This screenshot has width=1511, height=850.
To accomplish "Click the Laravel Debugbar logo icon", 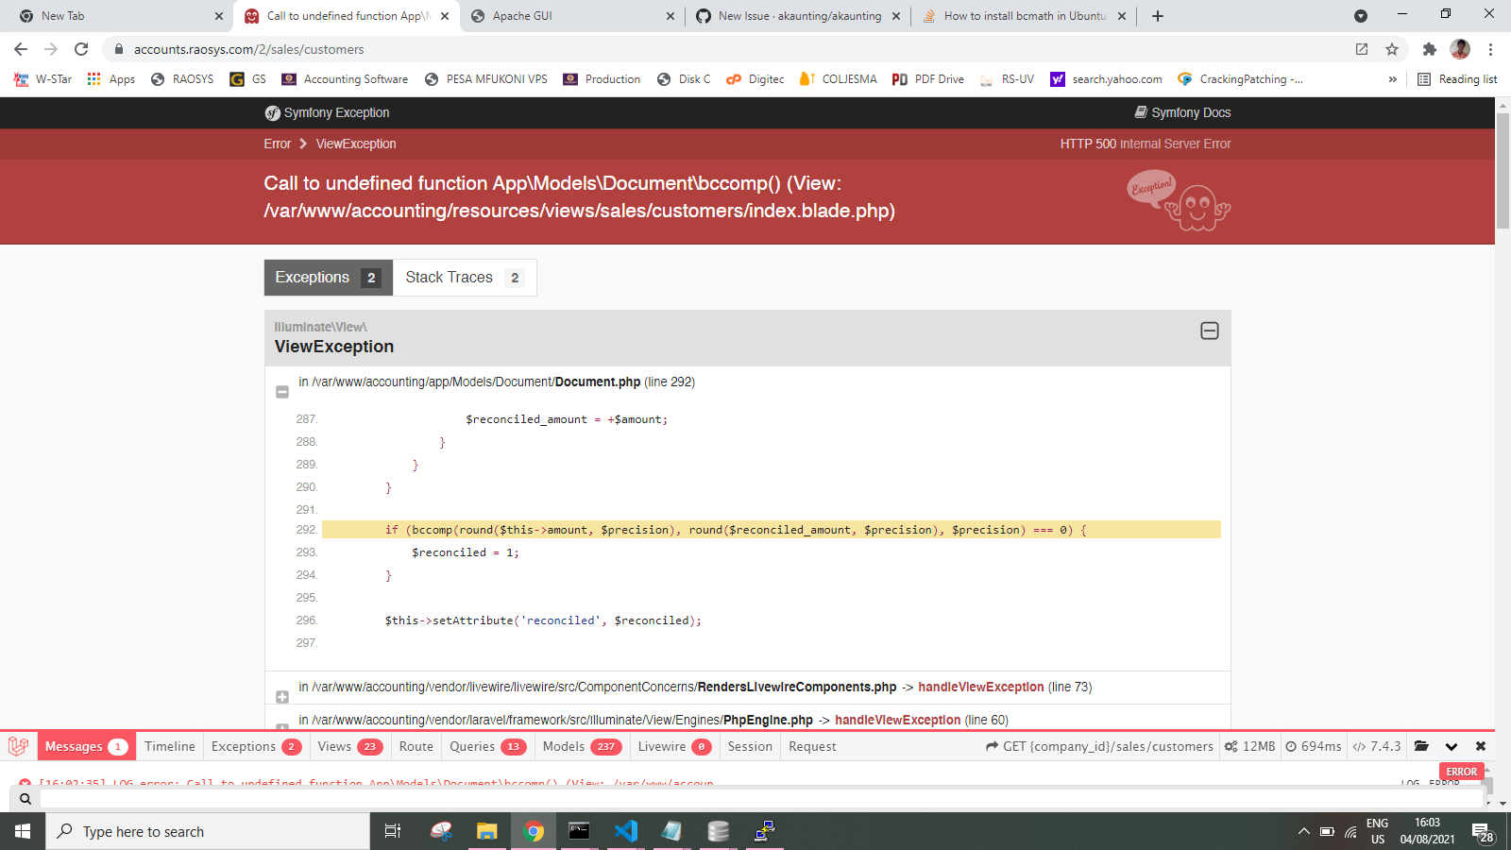I will click(x=18, y=746).
